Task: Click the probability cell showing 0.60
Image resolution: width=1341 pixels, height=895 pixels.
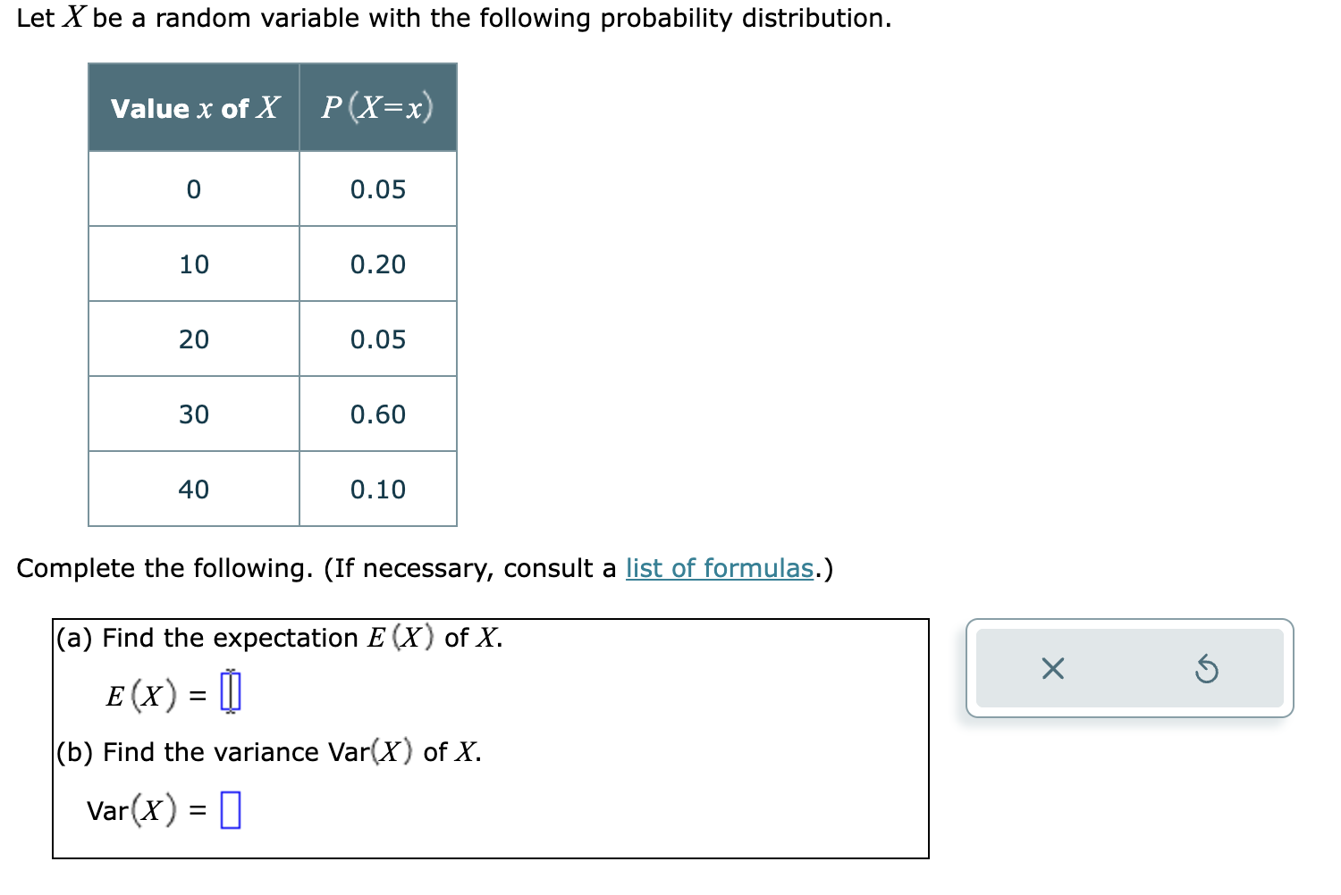Action: (377, 414)
